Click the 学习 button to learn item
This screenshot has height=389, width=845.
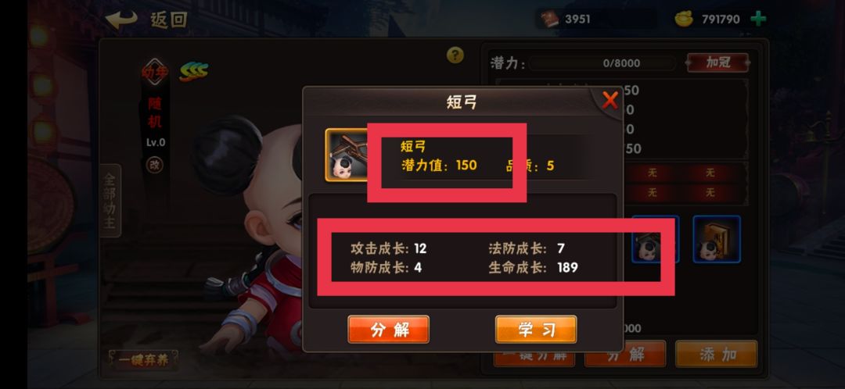tap(536, 330)
